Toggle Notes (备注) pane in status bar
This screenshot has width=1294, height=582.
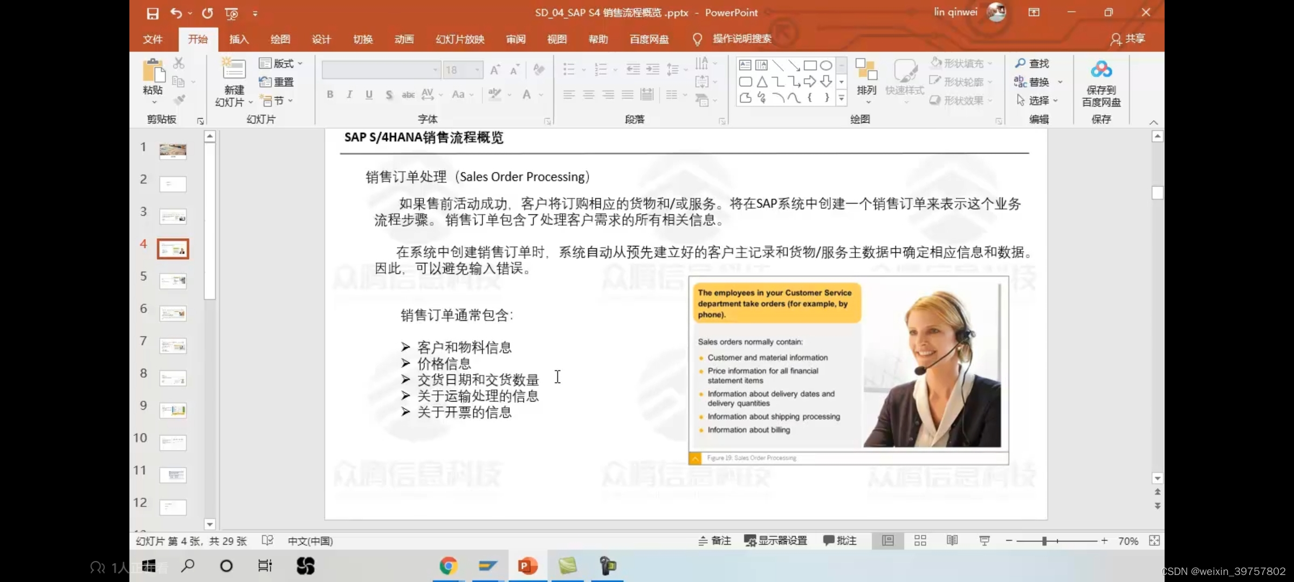[714, 541]
